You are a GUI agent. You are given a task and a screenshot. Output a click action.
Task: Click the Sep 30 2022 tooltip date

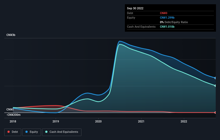135,8
